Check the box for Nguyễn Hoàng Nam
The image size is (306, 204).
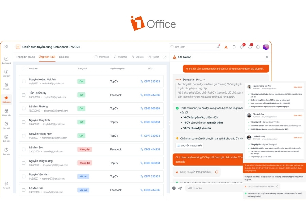point(24,136)
